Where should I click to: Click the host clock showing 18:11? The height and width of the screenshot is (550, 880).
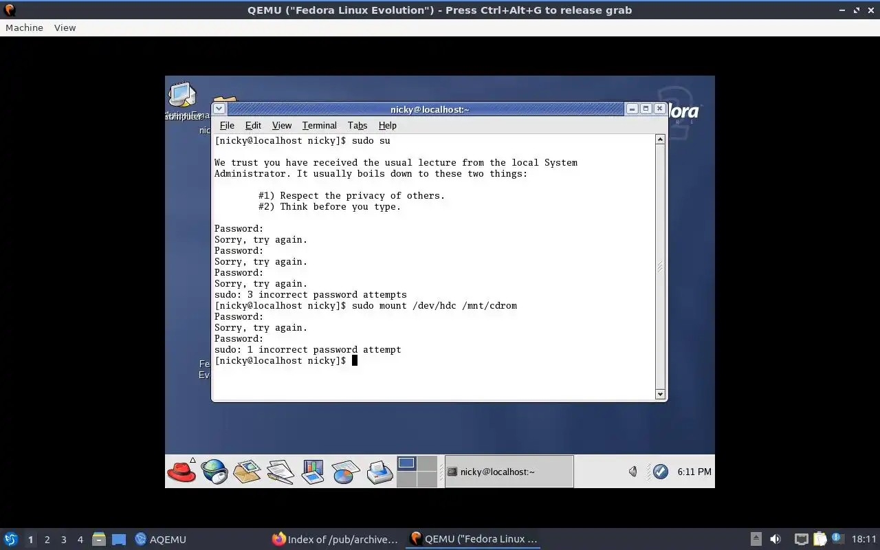(864, 539)
